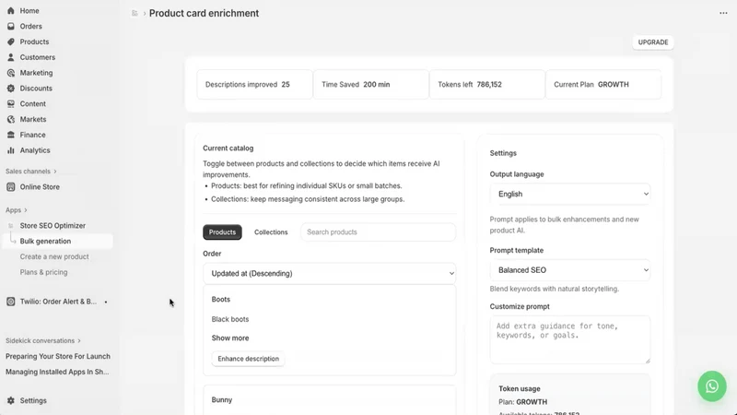Click the Bunny product title
The height and width of the screenshot is (415, 737).
pos(222,399)
